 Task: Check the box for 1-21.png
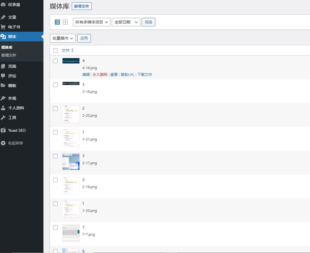(x=55, y=132)
